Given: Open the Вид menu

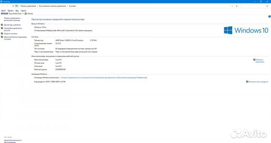Looking at the screenshot, I should 17,11.
